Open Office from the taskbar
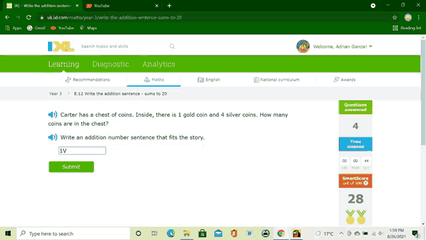The image size is (426, 240). [234, 233]
